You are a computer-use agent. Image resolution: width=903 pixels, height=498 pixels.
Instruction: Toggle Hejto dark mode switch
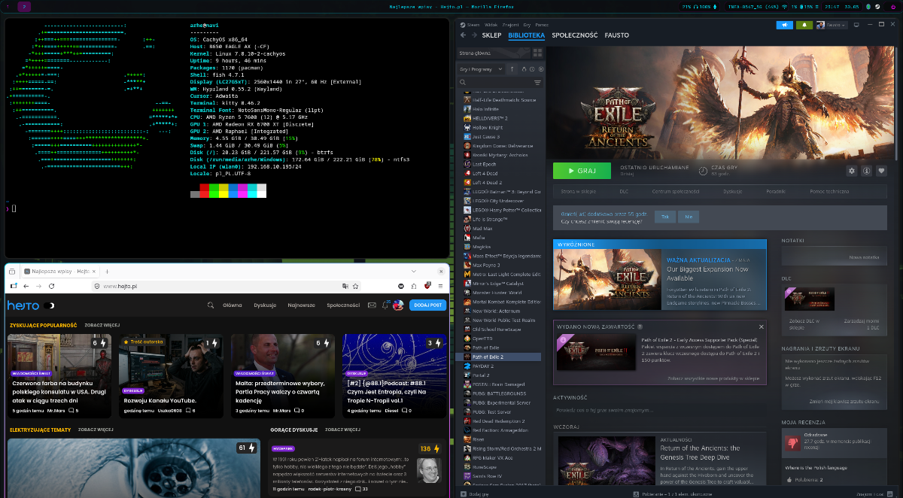pos(48,305)
